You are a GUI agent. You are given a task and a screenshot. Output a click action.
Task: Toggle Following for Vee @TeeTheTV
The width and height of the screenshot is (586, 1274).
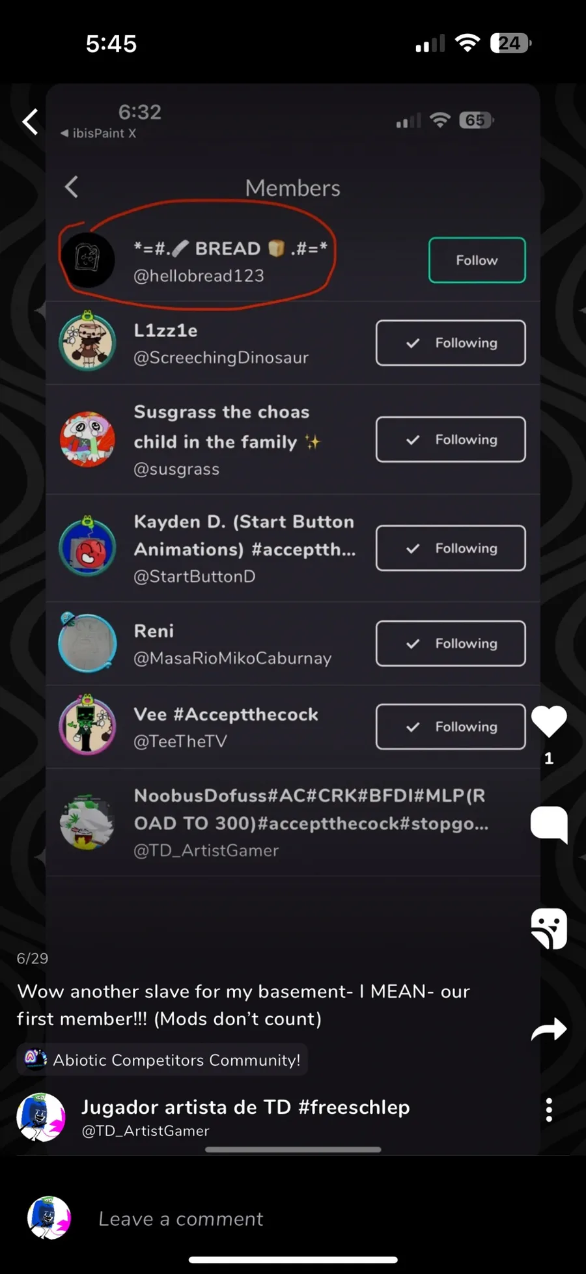tap(451, 727)
